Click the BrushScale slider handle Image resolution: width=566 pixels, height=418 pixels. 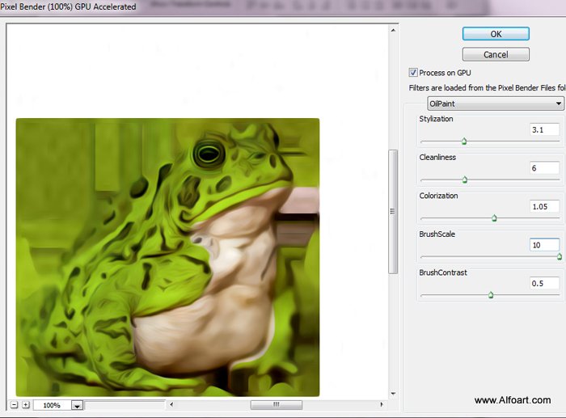[560, 256]
